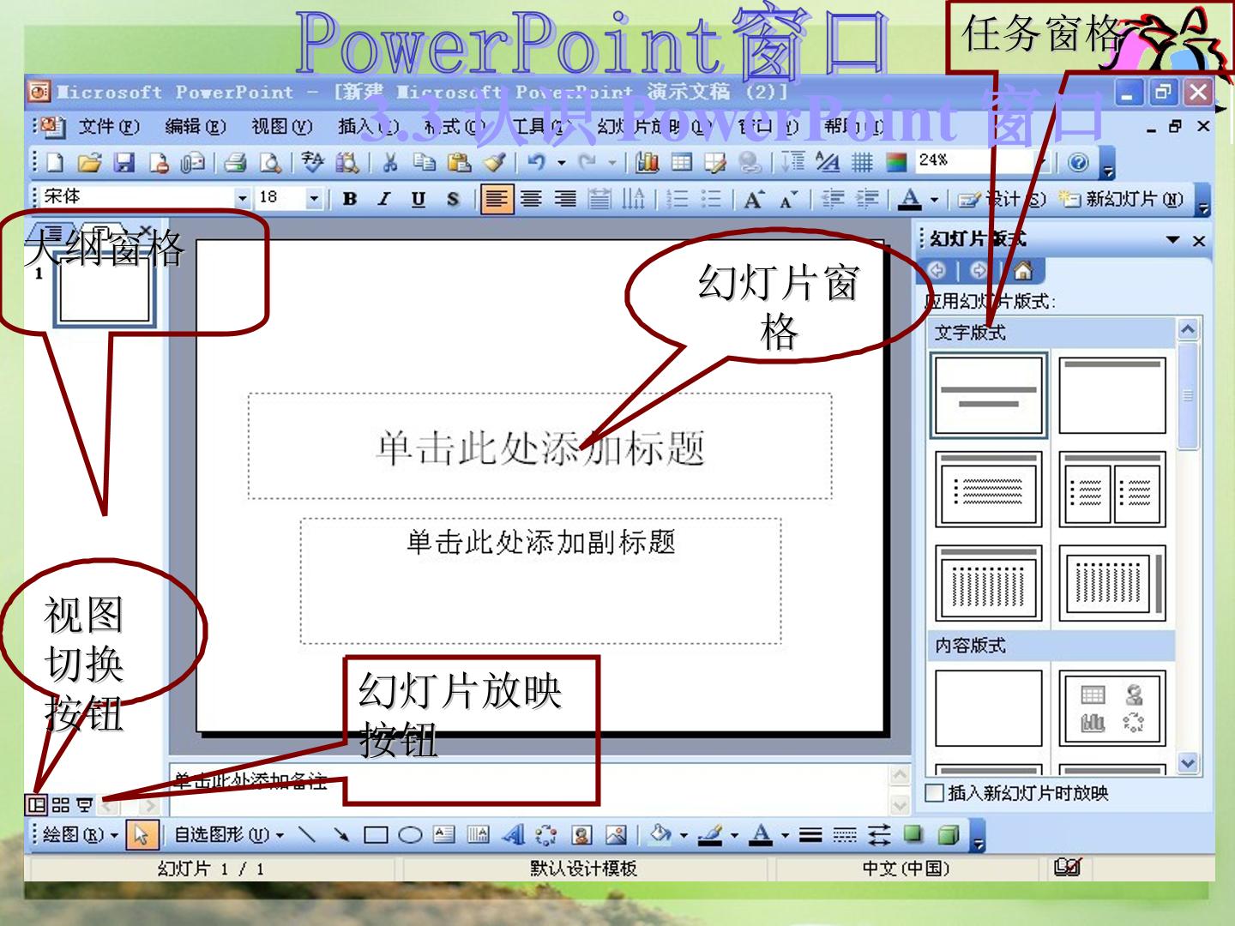Viewport: 1235px width, 926px height.
Task: Insert WordArt from drawing toolbar
Action: [513, 834]
